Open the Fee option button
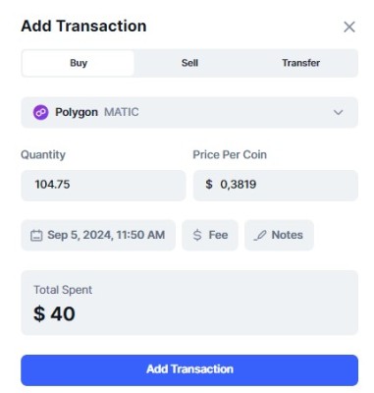 [210, 235]
